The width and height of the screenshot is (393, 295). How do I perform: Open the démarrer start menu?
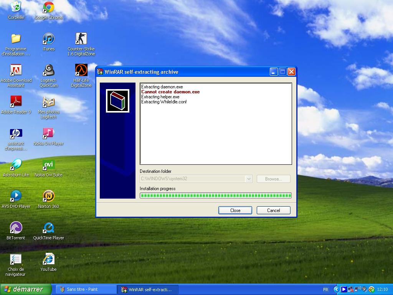pyautogui.click(x=26, y=289)
